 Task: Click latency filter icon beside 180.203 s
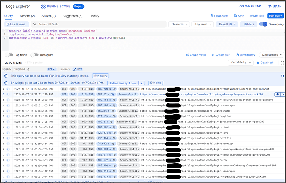114,89
